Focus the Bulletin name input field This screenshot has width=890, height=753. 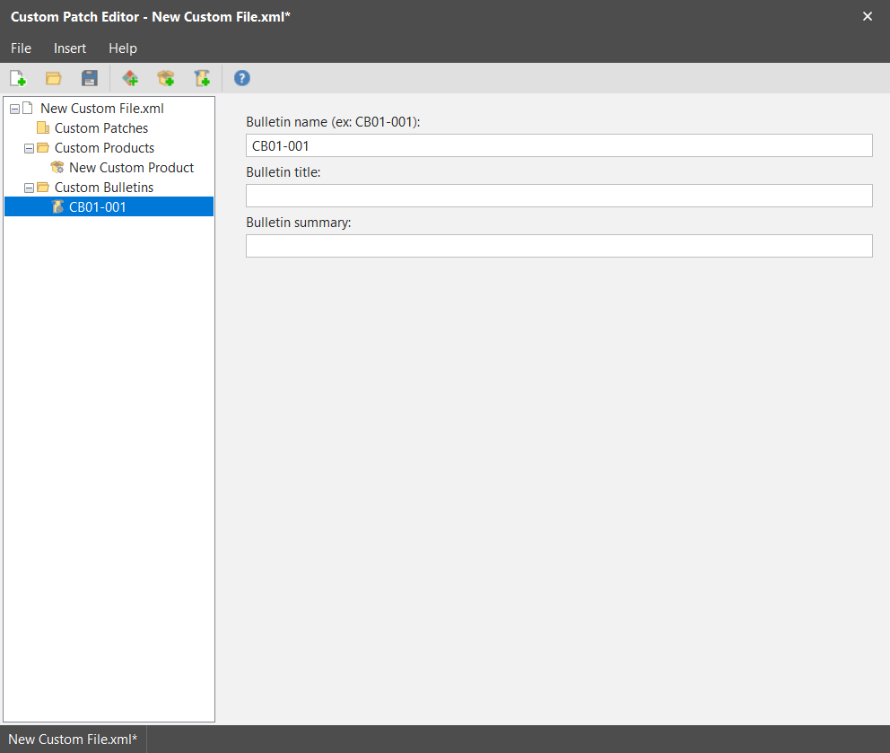coord(559,145)
